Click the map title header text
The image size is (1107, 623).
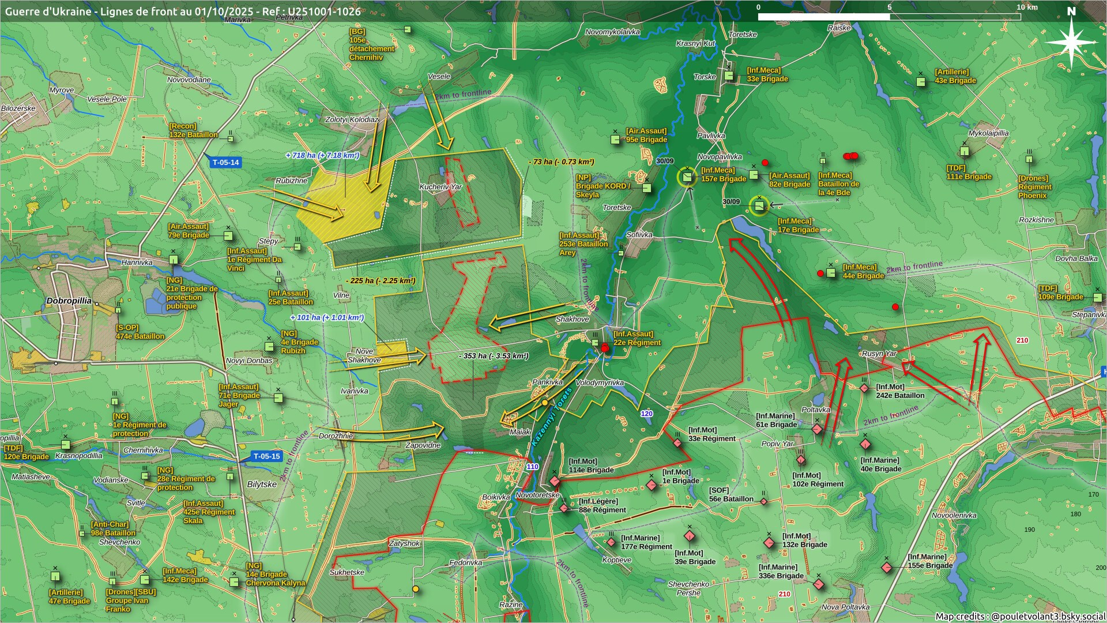click(183, 12)
